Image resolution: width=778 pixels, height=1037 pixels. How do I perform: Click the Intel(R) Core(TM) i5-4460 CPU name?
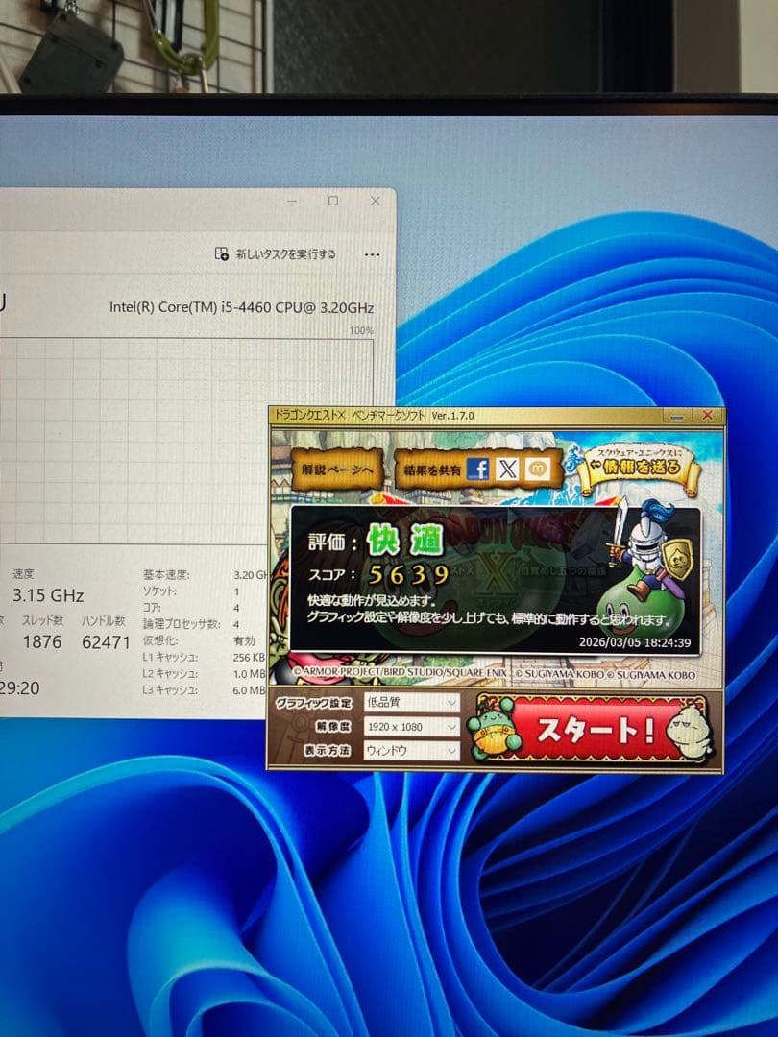[241, 307]
